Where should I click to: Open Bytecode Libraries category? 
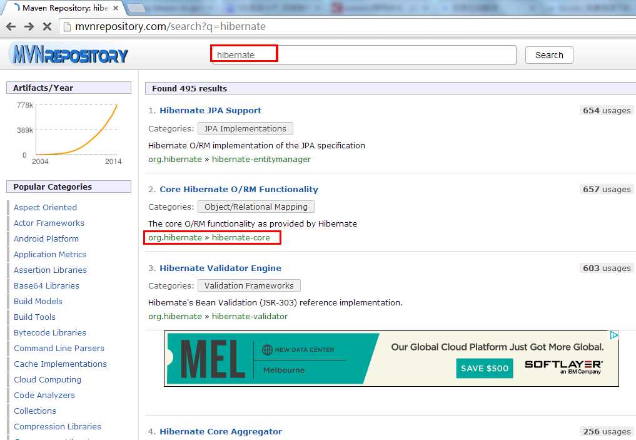[x=50, y=333]
